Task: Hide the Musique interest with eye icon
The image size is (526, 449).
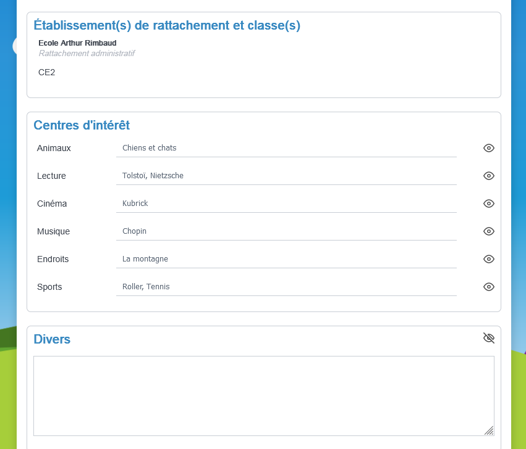Action: click(489, 231)
